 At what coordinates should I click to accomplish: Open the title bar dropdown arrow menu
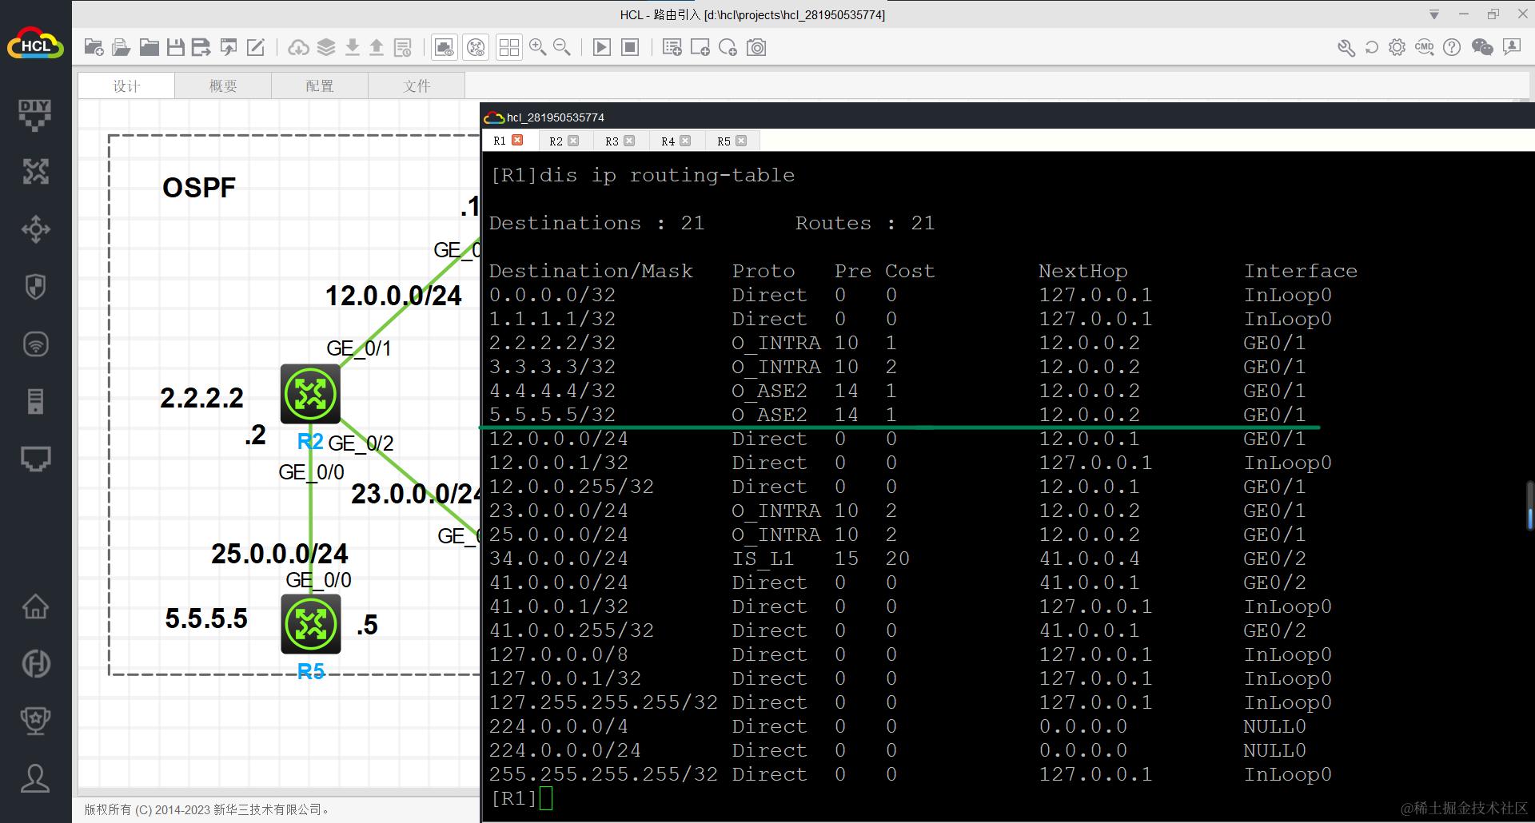coord(1434,14)
